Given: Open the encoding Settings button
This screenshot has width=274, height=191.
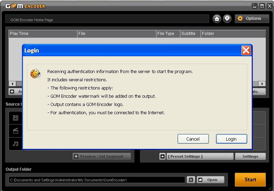Looking at the screenshot, I should click(250, 156).
